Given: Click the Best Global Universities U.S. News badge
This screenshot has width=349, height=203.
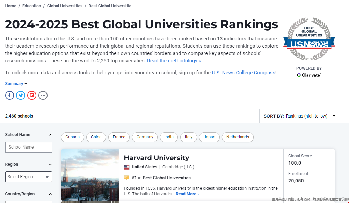Looking at the screenshot, I should 309,39.
